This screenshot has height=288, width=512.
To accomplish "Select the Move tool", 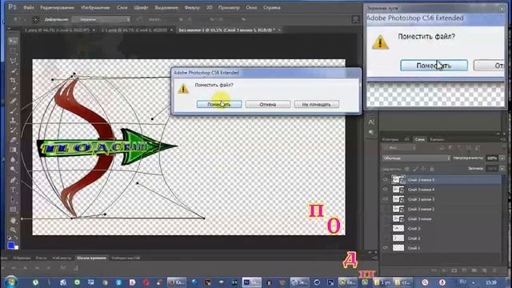I will [13, 41].
